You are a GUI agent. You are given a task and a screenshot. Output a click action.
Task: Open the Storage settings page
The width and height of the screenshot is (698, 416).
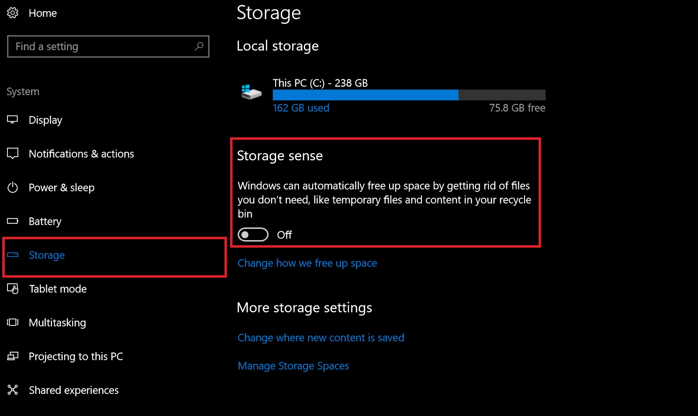coord(47,255)
